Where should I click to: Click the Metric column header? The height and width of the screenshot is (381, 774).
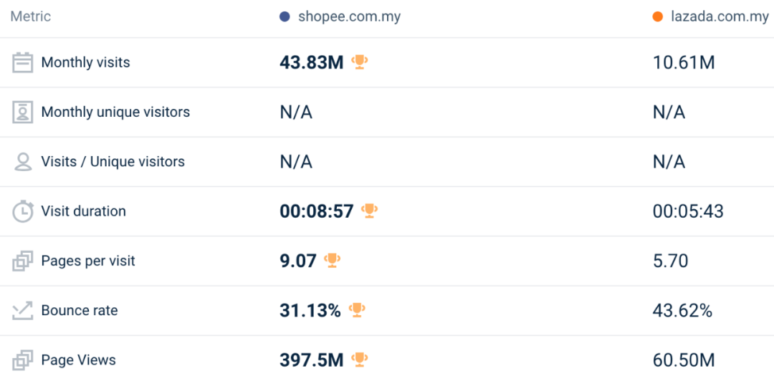(31, 16)
